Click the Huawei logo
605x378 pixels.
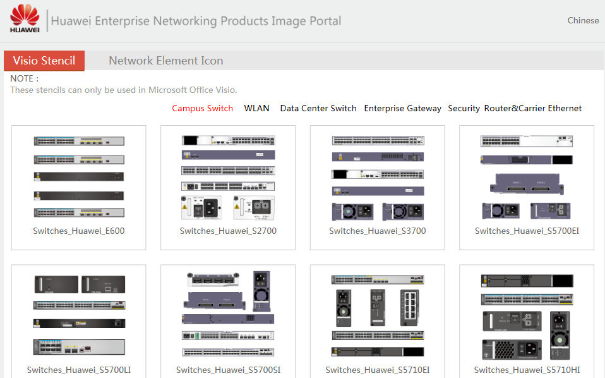(x=25, y=19)
